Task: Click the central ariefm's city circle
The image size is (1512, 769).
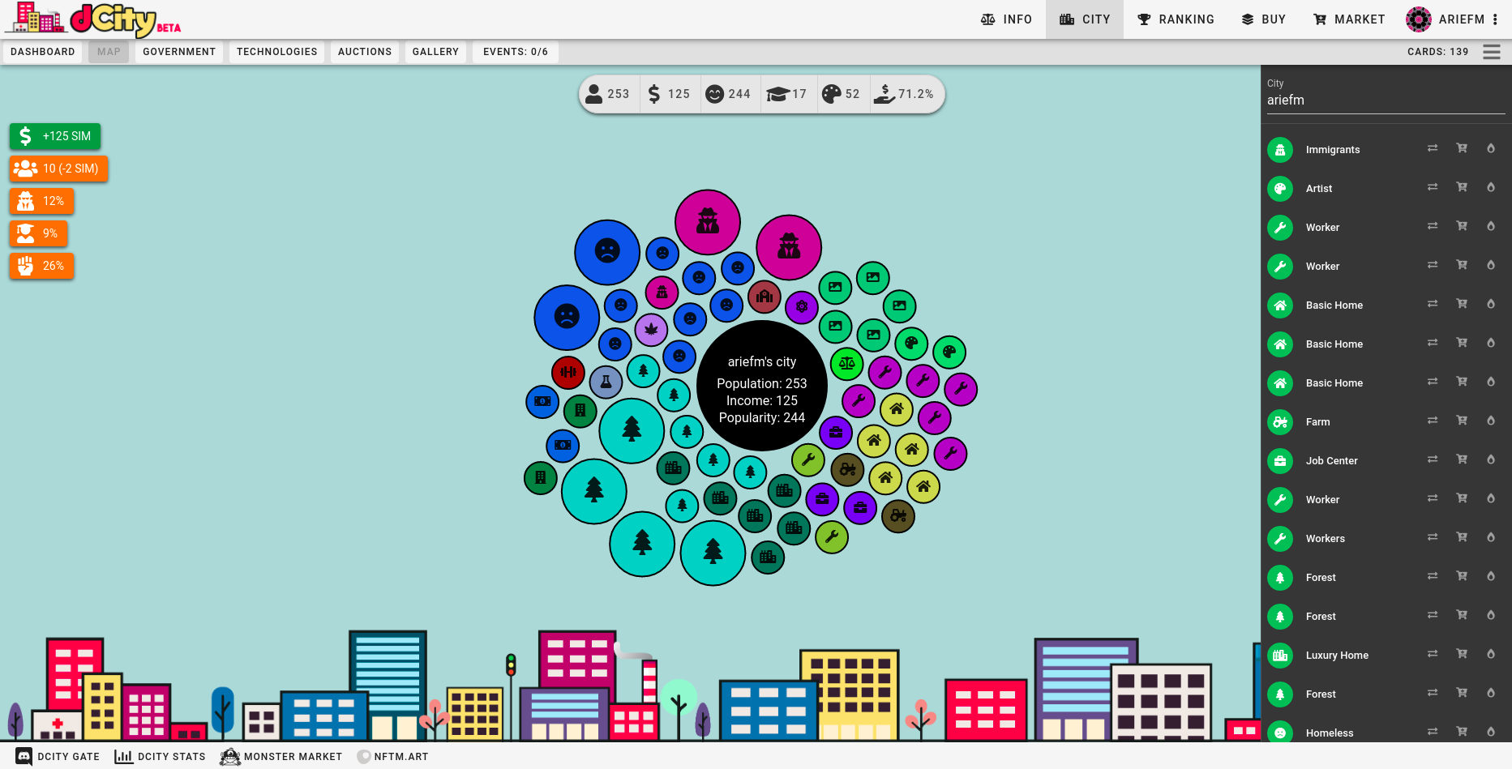Action: coord(762,386)
